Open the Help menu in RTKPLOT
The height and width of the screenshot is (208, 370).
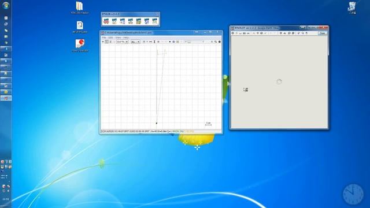click(126, 38)
